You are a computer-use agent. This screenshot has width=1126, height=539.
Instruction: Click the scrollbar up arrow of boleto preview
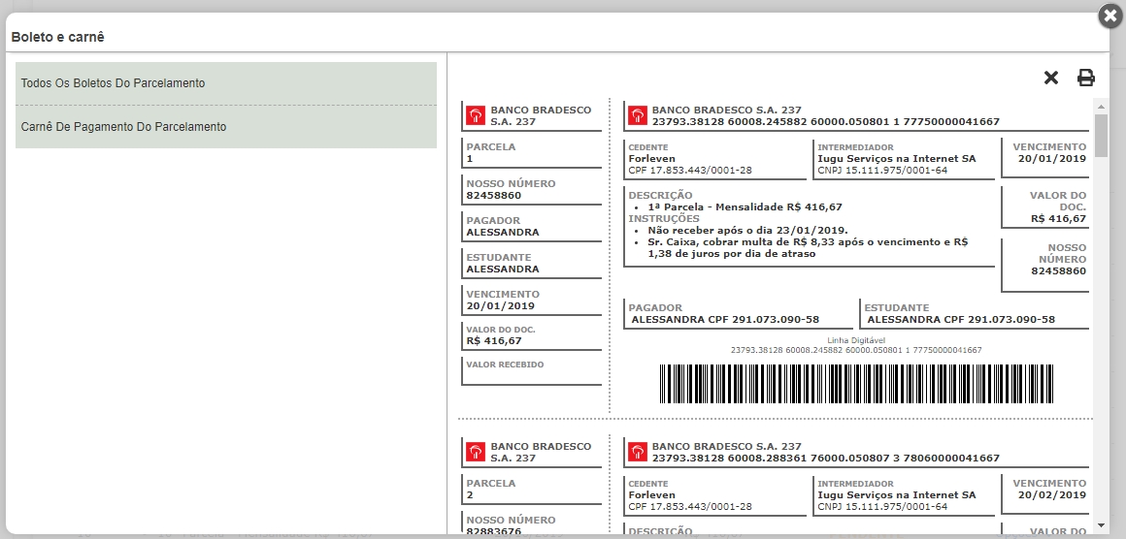click(x=1101, y=106)
